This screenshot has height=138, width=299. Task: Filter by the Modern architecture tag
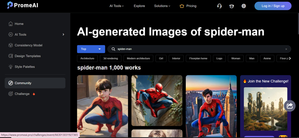click(x=138, y=58)
